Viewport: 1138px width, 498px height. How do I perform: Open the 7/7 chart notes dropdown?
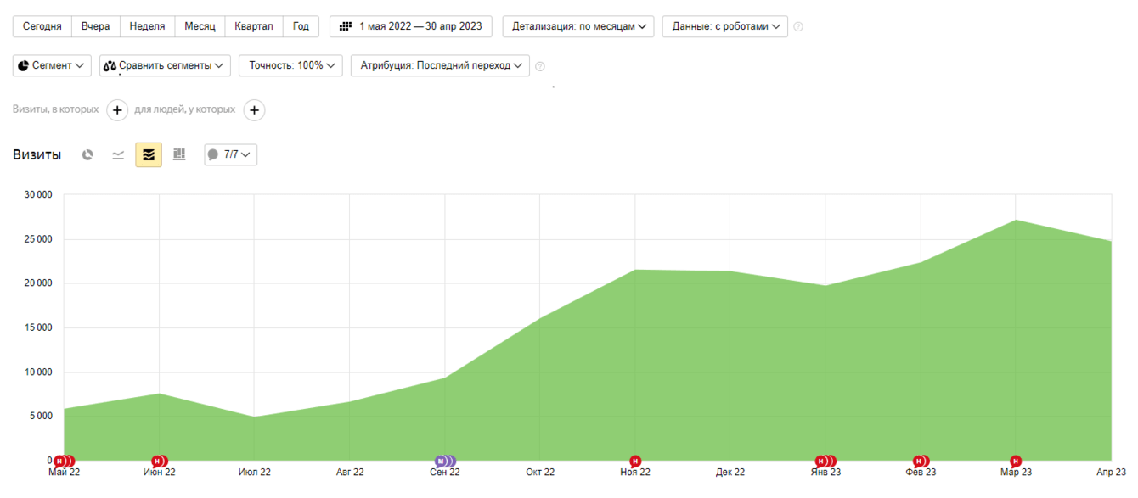[x=231, y=154]
